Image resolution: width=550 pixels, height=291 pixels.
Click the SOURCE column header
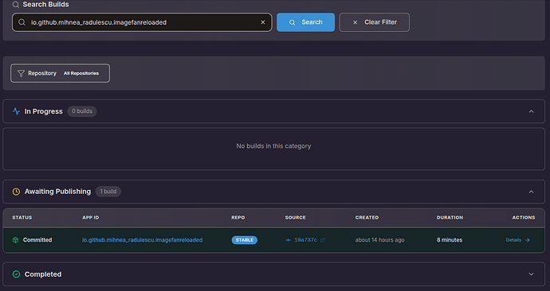coord(296,218)
